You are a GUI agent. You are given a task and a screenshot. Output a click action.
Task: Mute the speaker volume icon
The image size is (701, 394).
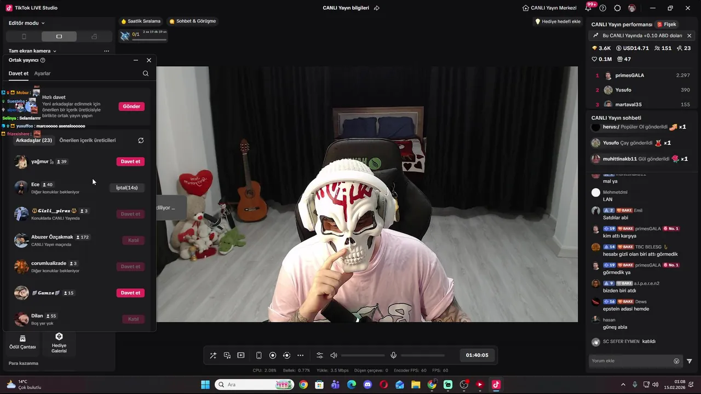pos(334,355)
